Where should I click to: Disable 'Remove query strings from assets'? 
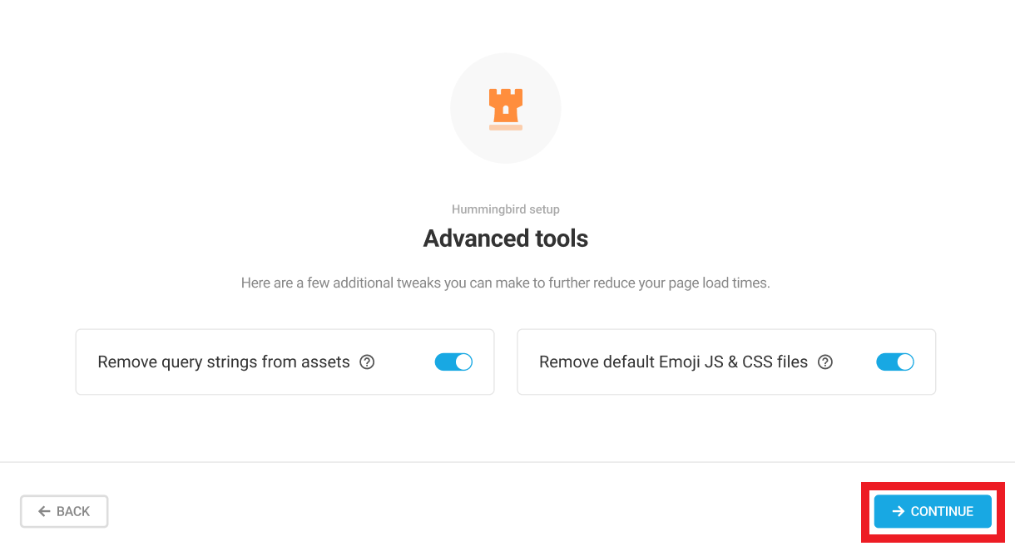click(x=453, y=362)
